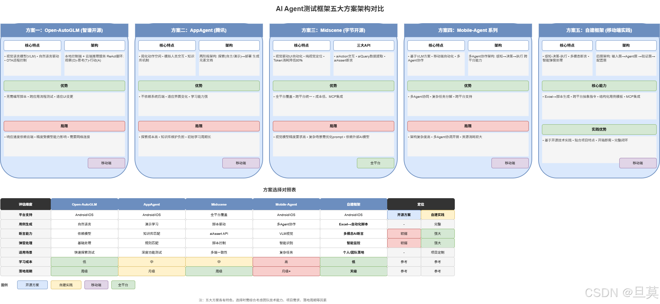Click the 局限 bar in Midscene card
The image size is (660, 304).
coord(333,126)
